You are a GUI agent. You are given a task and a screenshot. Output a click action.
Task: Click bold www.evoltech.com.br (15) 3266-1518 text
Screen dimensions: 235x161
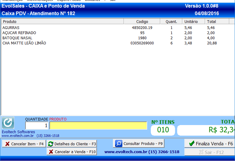tap(142, 152)
